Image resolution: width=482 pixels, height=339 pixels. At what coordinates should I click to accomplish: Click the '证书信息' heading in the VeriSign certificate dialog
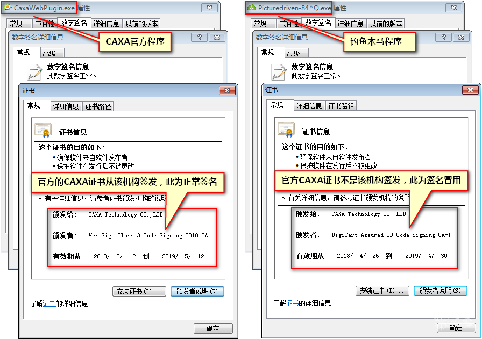point(73,132)
